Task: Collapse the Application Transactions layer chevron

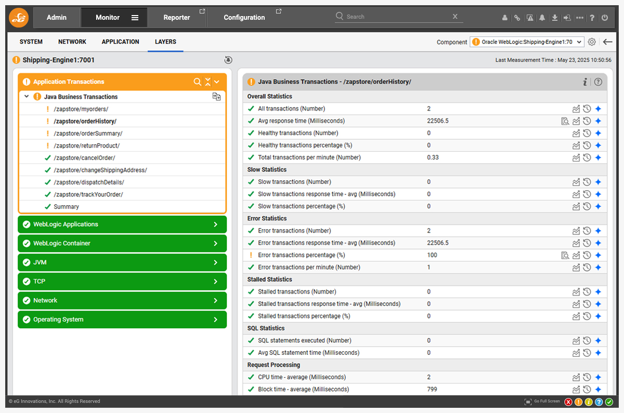Action: [217, 82]
